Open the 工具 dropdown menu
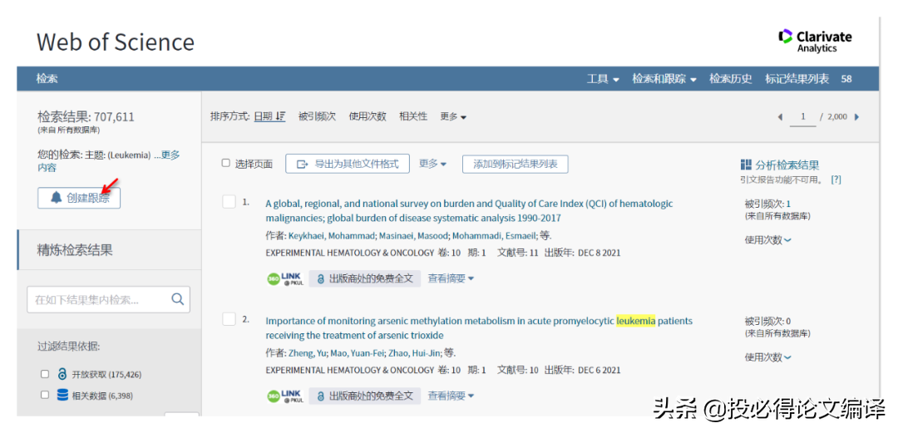This screenshot has width=898, height=433. (x=603, y=79)
